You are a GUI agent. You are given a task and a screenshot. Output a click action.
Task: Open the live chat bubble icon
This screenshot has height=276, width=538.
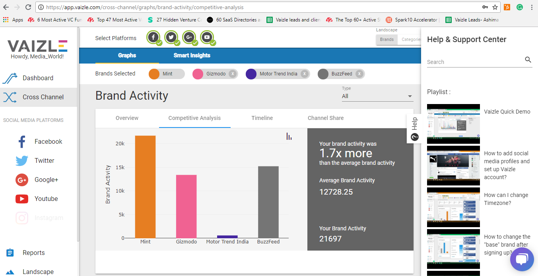tap(522, 259)
